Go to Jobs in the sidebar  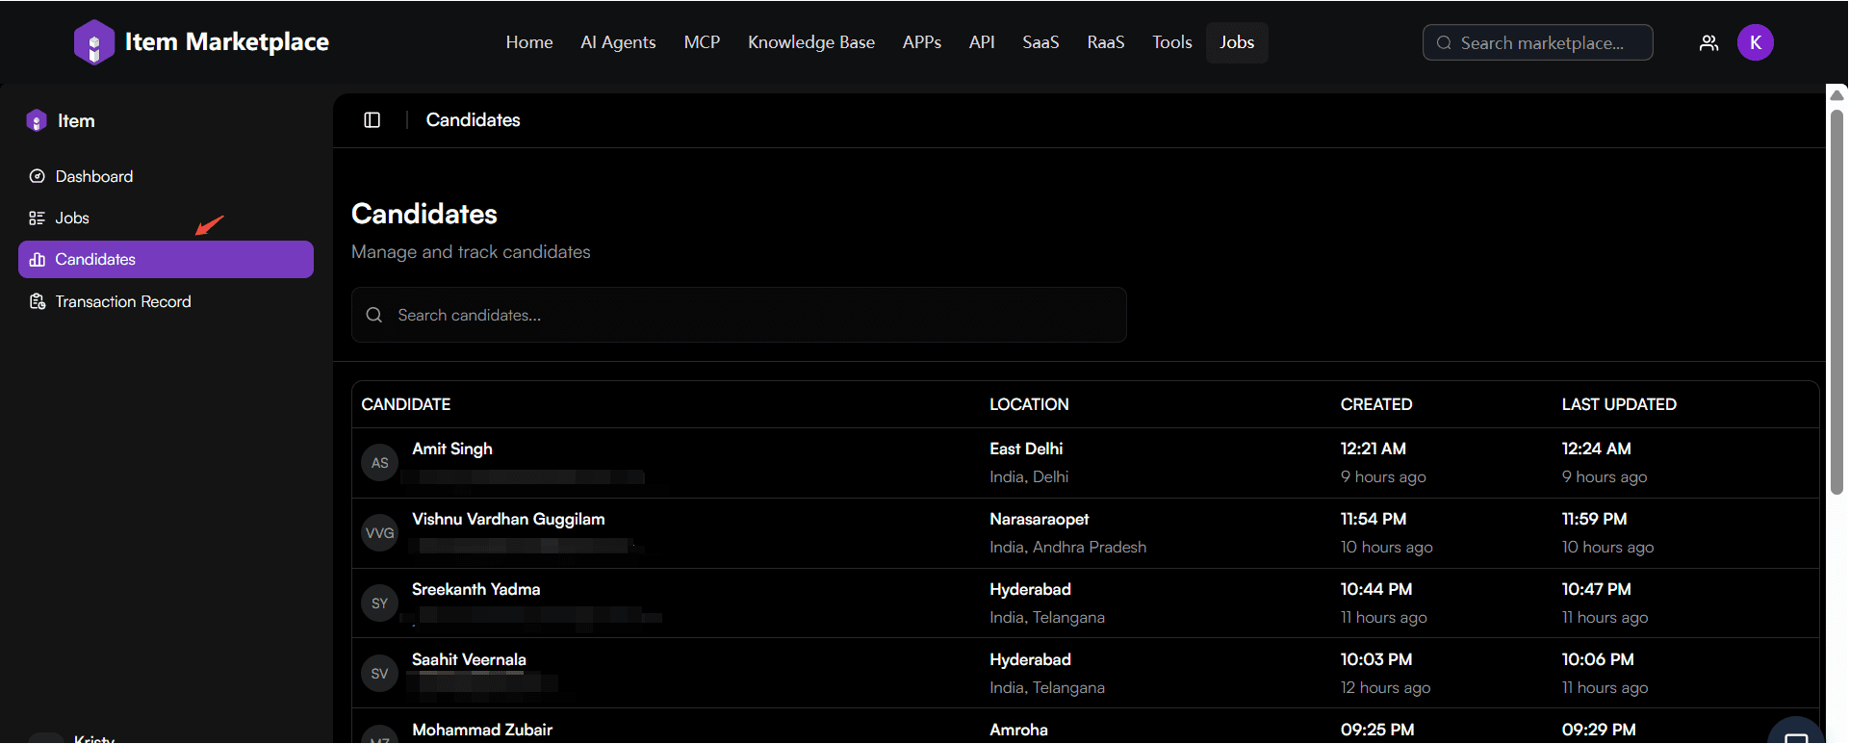point(71,218)
